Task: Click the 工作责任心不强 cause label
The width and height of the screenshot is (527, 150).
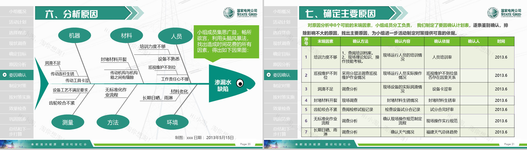Action: pos(175,79)
